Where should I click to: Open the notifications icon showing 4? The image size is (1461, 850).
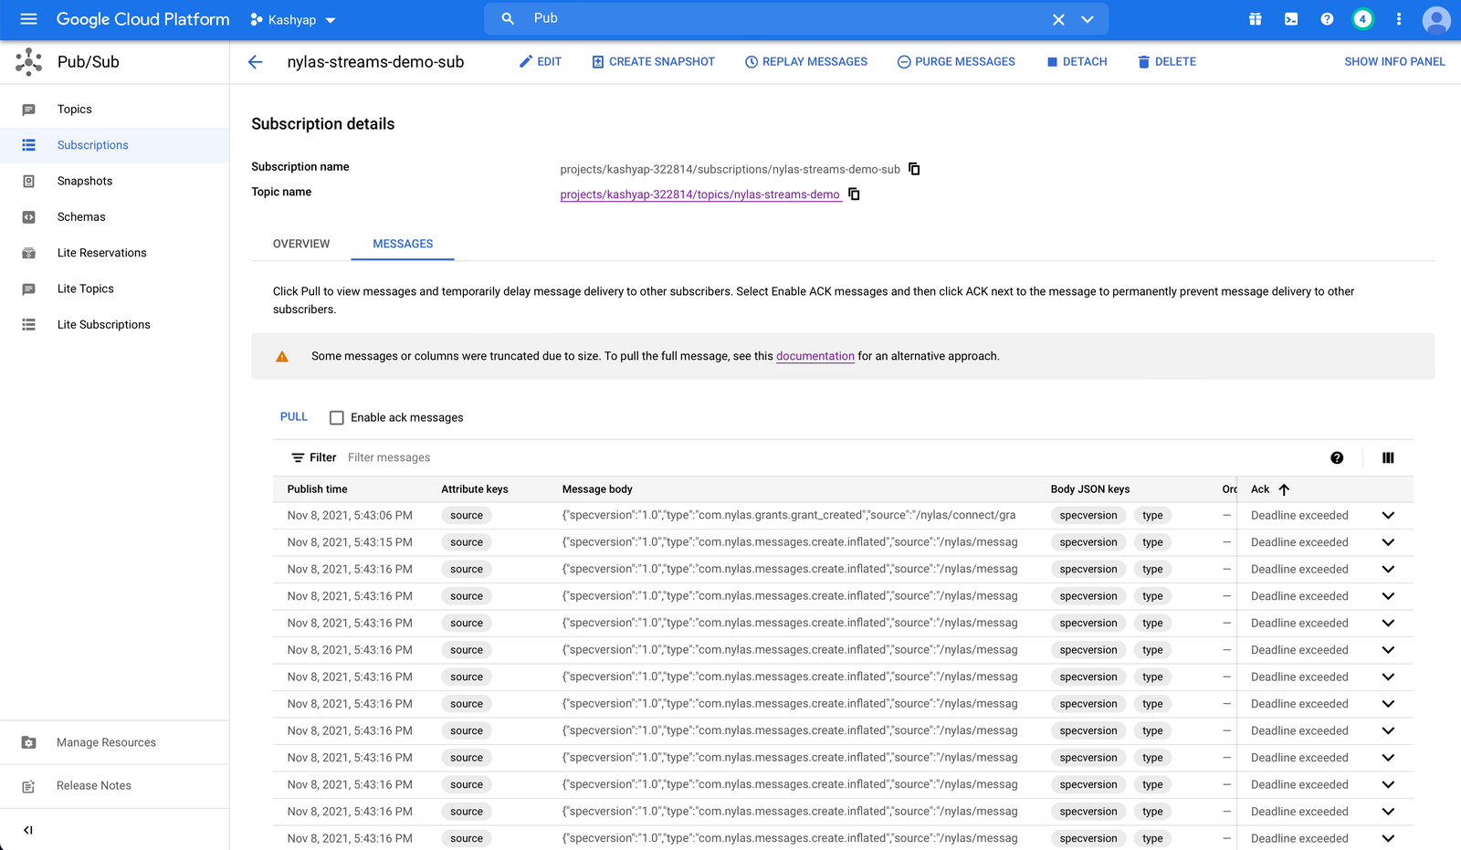point(1362,17)
